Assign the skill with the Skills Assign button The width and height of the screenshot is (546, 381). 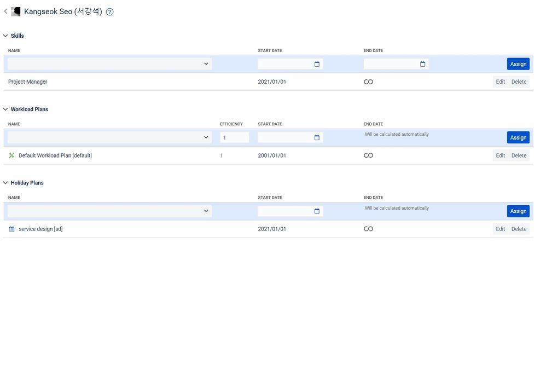pos(518,64)
